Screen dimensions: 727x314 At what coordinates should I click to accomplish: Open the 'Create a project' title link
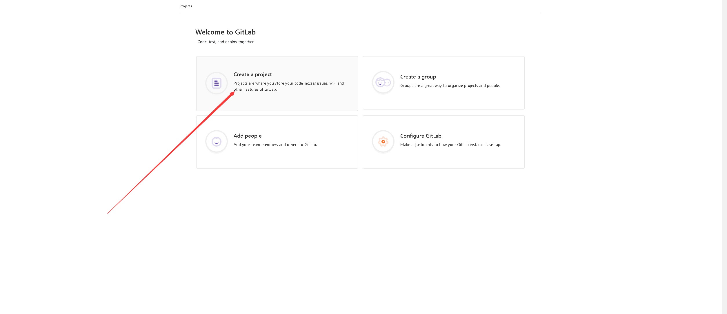tap(252, 74)
